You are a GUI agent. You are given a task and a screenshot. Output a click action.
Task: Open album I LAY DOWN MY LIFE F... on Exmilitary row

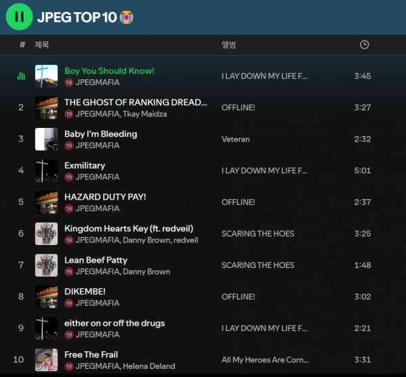(x=264, y=171)
